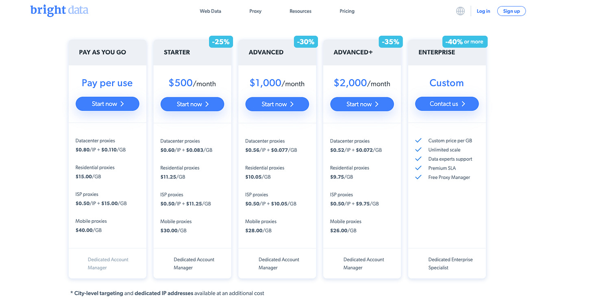Click $0.50/IP + $9.75/GB ISP price
This screenshot has width=592, height=299.
(355, 204)
